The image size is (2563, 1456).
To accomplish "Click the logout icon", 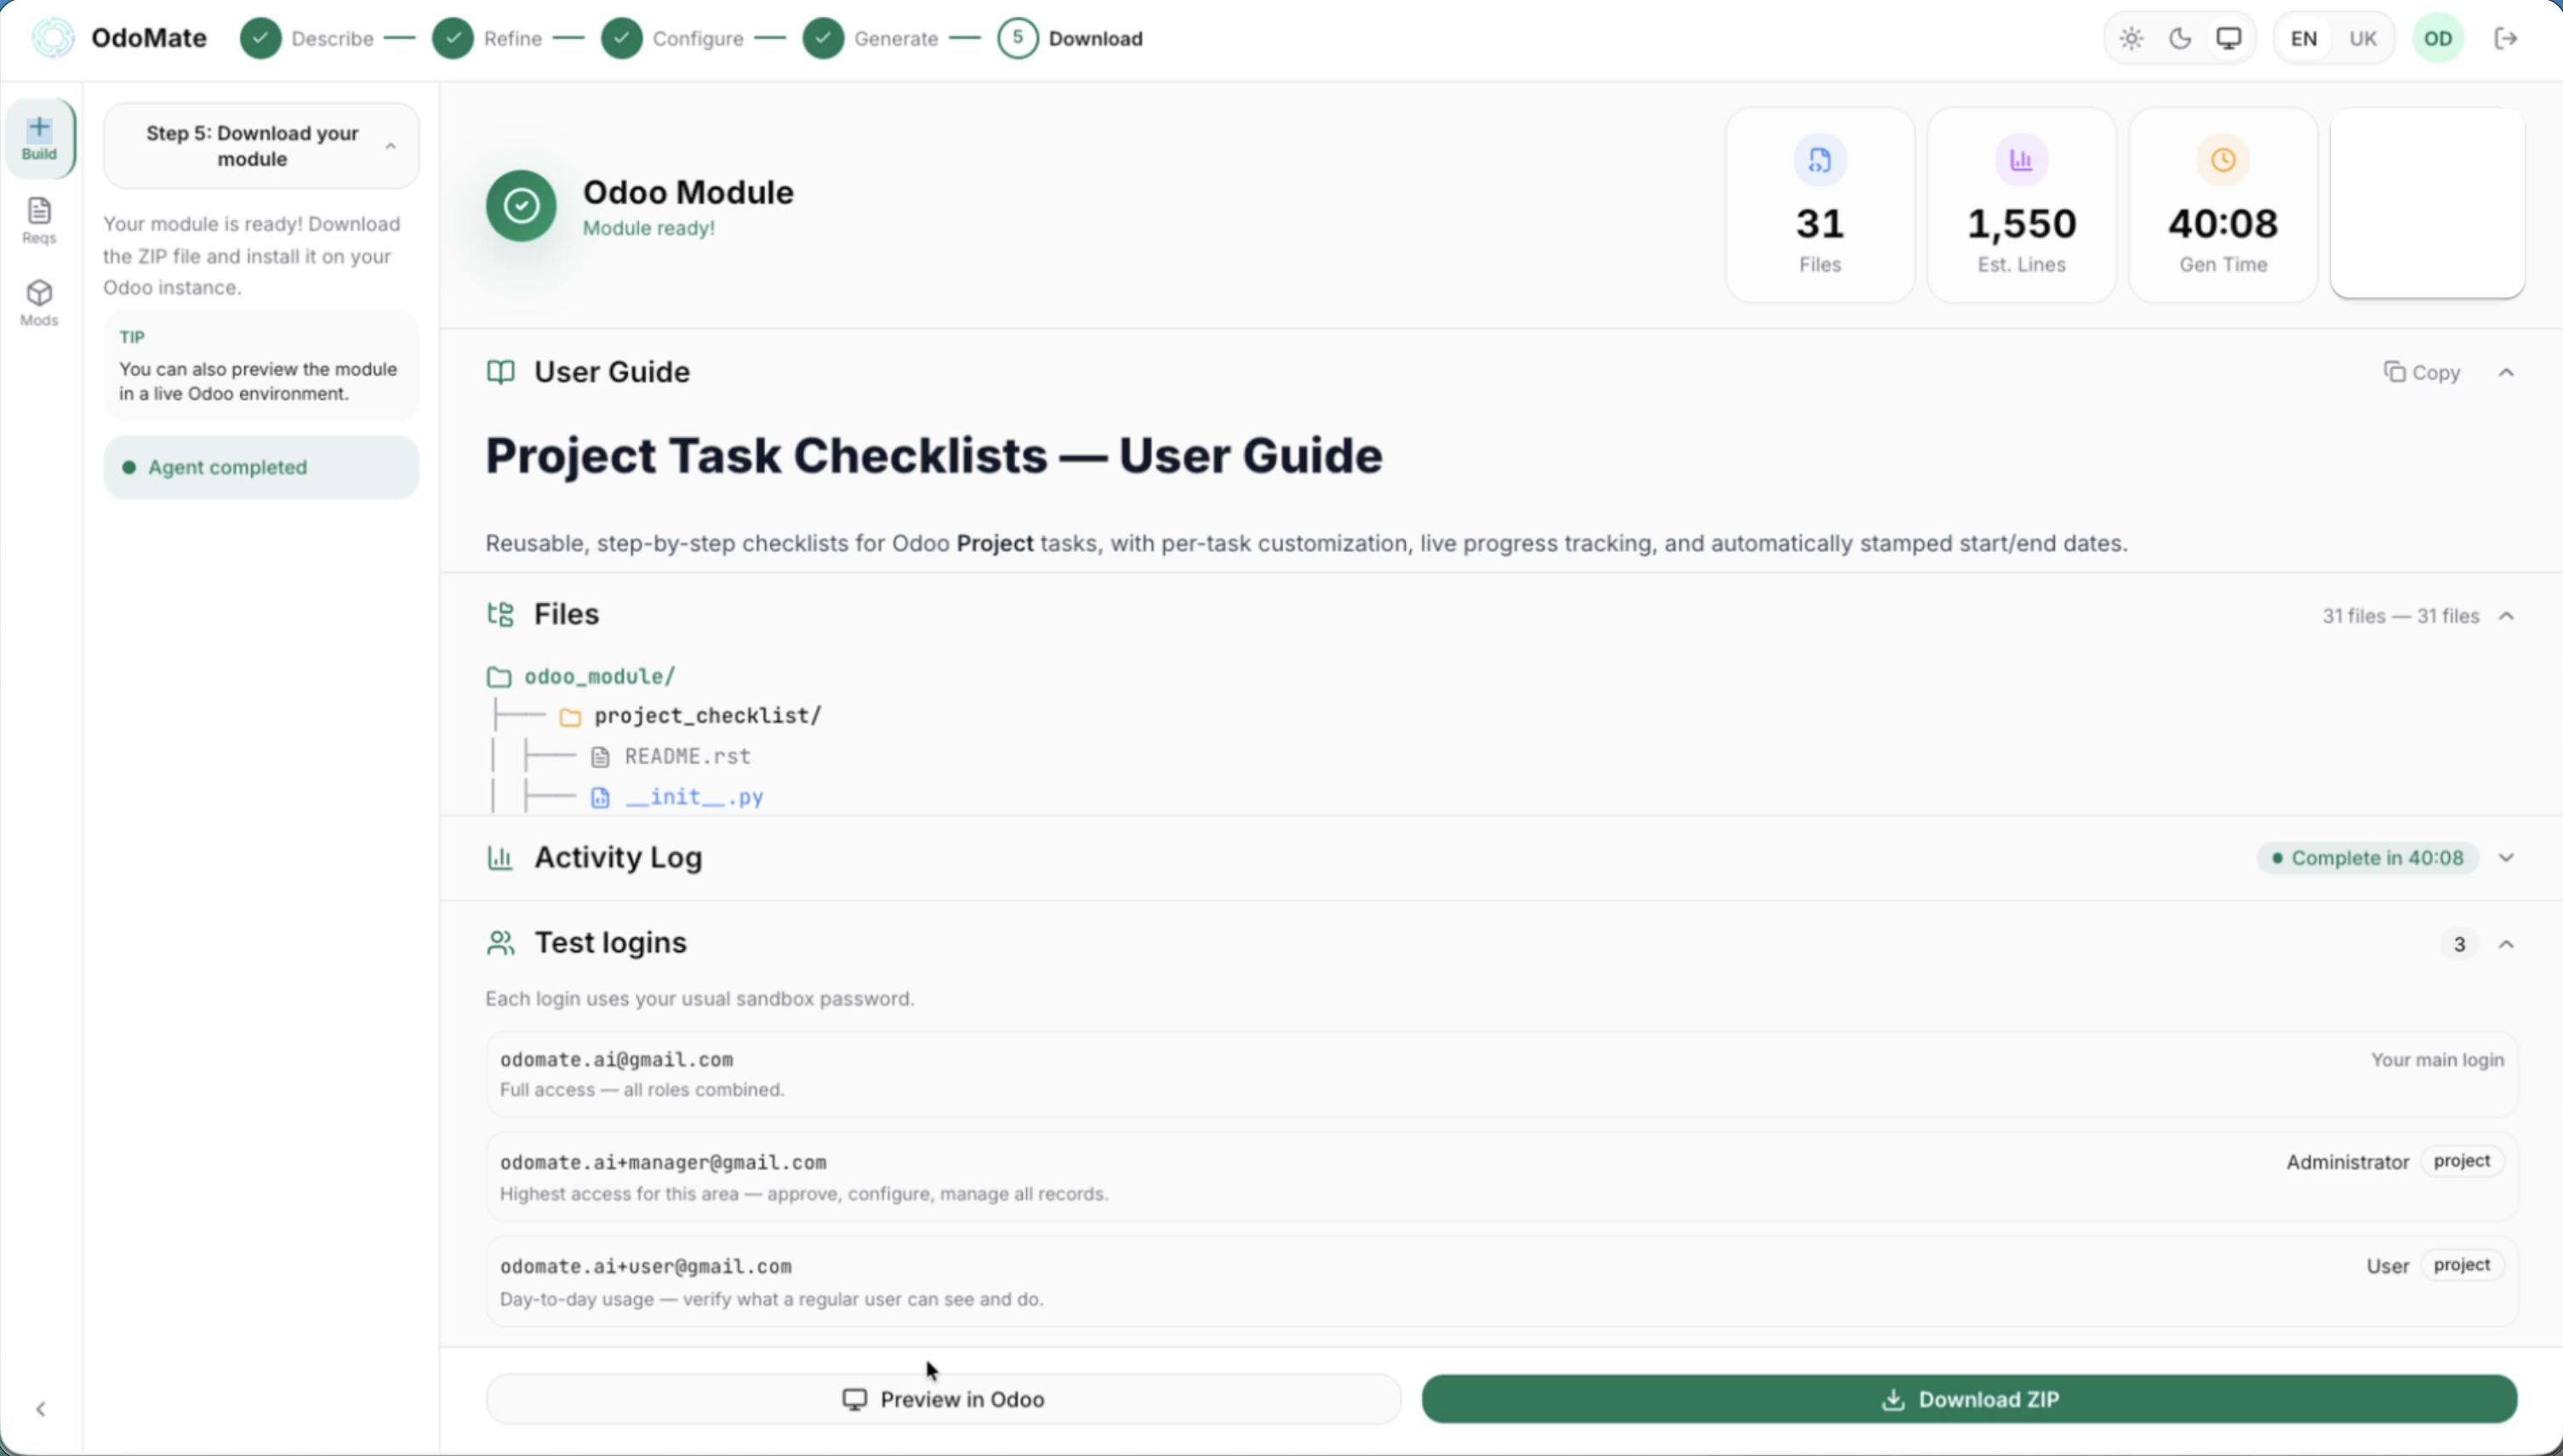I will [x=2506, y=38].
